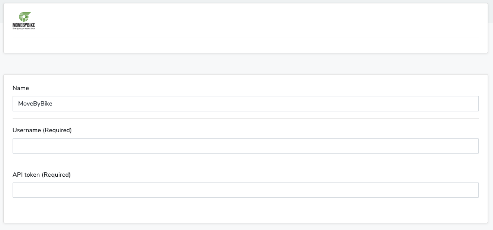Click the Name field label
493x230 pixels.
coord(21,88)
